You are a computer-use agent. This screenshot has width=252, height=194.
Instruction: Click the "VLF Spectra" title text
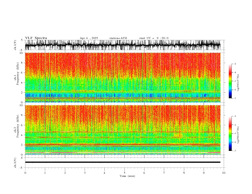coord(36,38)
